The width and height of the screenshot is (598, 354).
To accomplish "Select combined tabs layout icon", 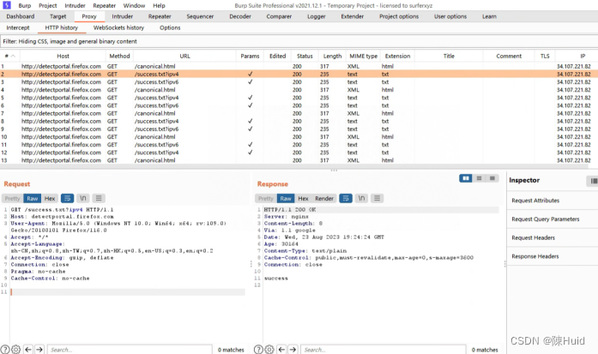I will coord(492,178).
